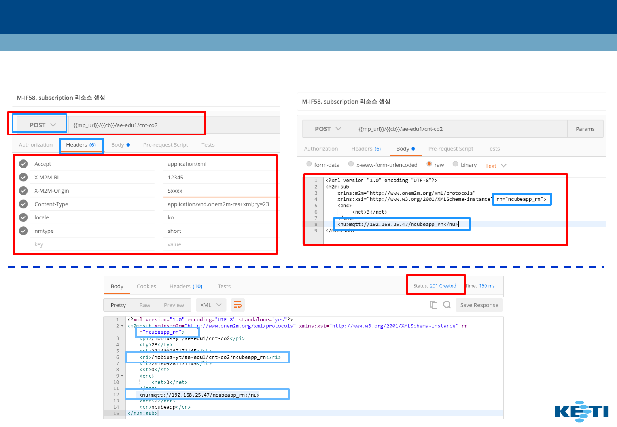Open the POST method dropdown in left panel
Image resolution: width=617 pixels, height=427 pixels.
tap(42, 125)
